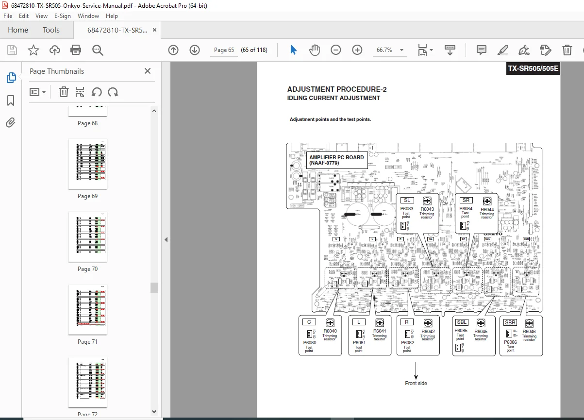Viewport: 584px width, 420px height.
Task: Select the thumbnail above the Page 72 label
Action: 87,382
